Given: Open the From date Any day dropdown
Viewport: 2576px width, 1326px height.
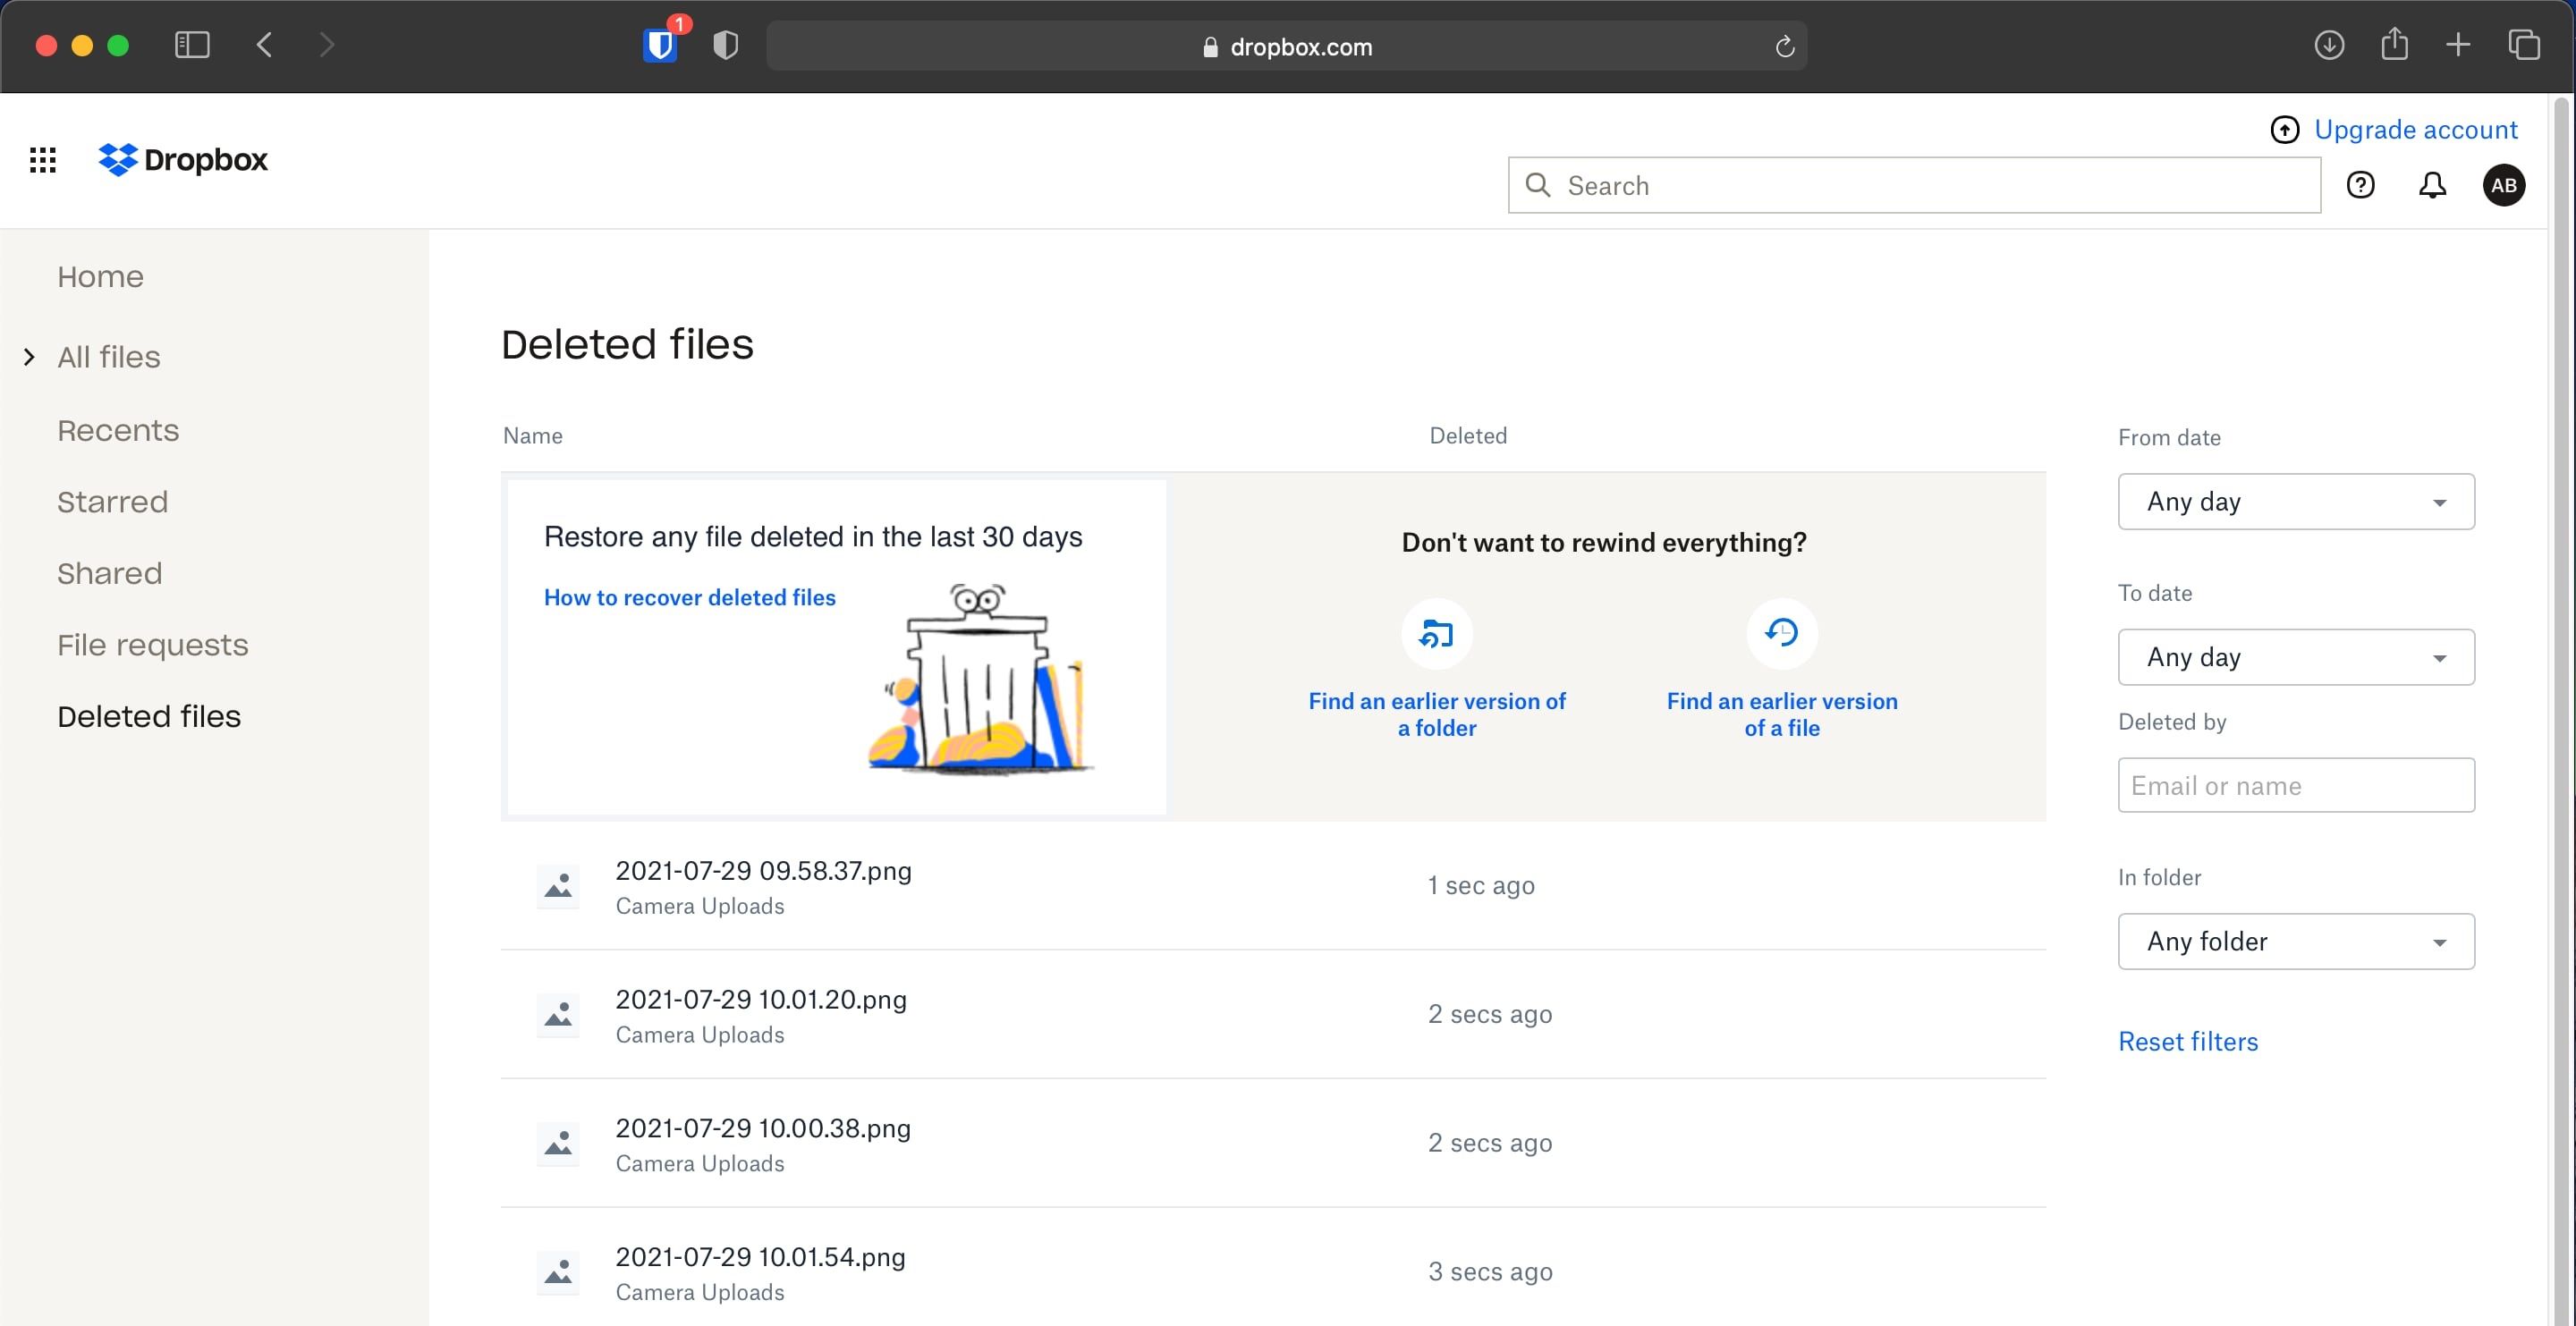Looking at the screenshot, I should [2295, 501].
